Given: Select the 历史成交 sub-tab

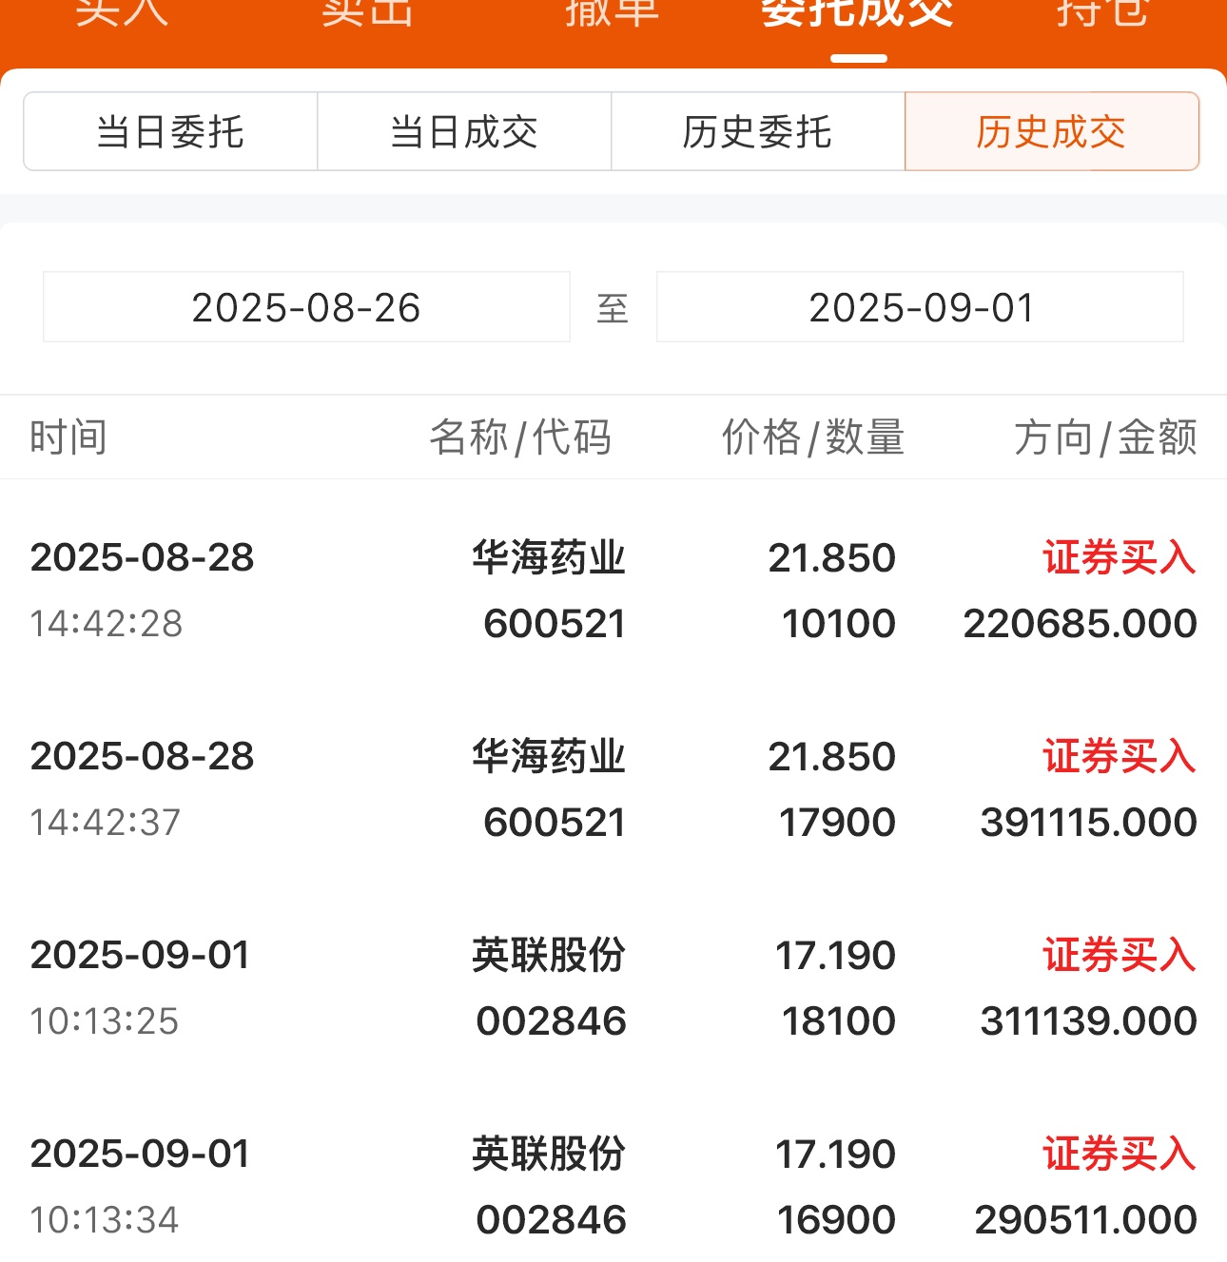Looking at the screenshot, I should coord(1052,131).
